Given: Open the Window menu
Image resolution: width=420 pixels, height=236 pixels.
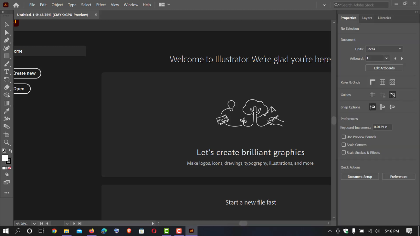Looking at the screenshot, I should click(131, 5).
